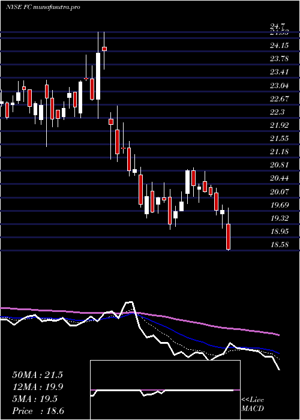Click the last red candlestick near 18.58
Image resolution: width=300 pixels, height=420 pixels.
pos(229,237)
